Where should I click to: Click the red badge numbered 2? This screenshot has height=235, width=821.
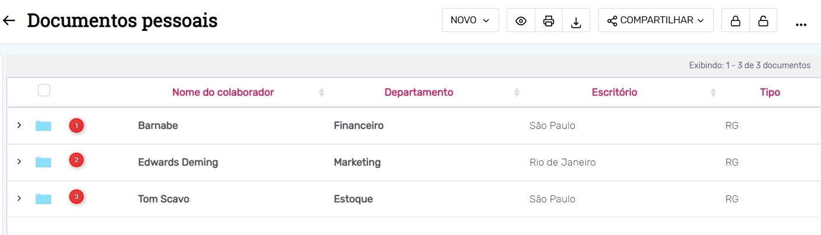76,160
